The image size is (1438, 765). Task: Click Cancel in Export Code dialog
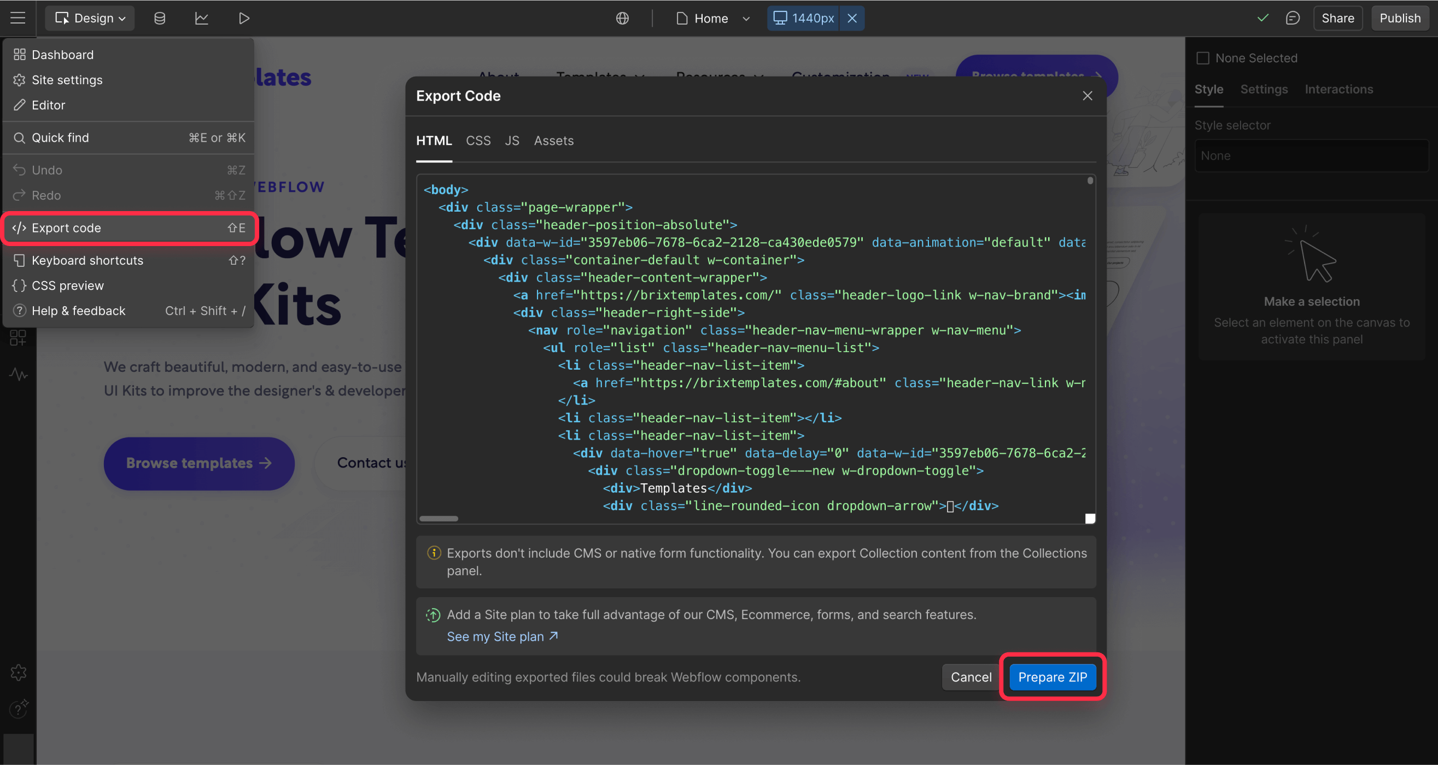(x=971, y=678)
